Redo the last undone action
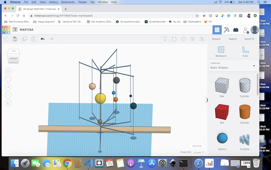The image size is (271, 170). 51,39
